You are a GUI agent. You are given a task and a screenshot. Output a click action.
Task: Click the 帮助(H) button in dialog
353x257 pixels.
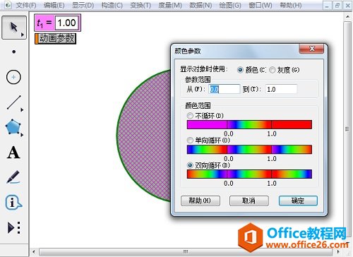[201, 201]
